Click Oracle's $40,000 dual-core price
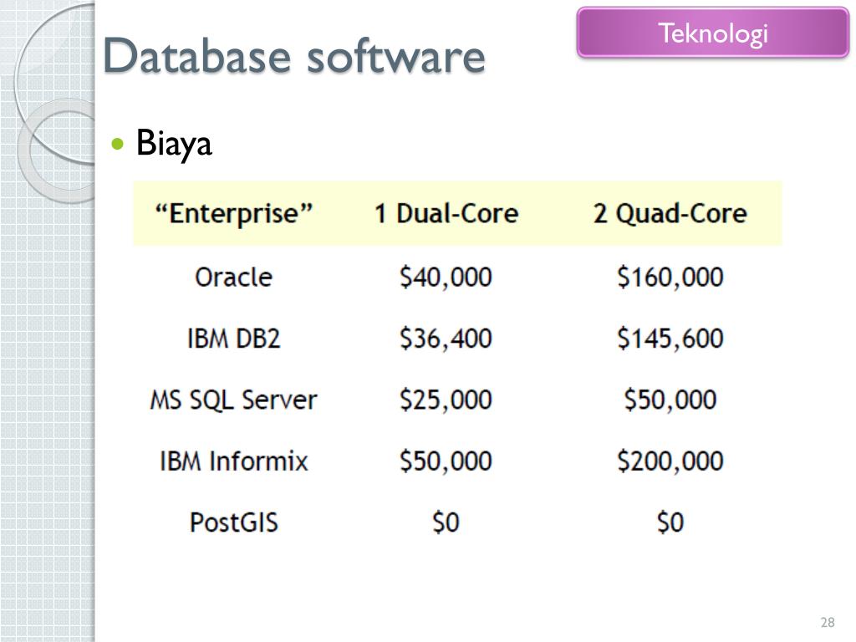This screenshot has height=642, width=856. tap(446, 277)
